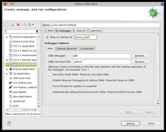Edit the Stop on startup function field
The image size is (166, 132).
(86, 37)
